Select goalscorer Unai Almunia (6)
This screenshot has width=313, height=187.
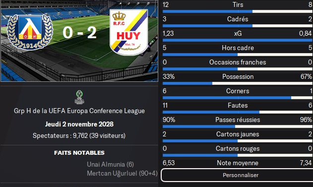[x=110, y=164]
